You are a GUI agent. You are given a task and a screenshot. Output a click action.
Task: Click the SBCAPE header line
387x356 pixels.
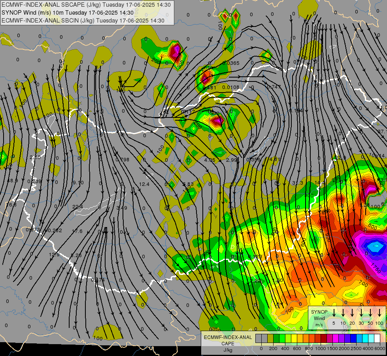tap(86, 5)
